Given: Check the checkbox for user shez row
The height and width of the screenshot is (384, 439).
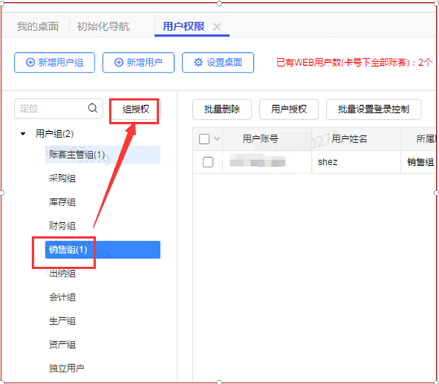Looking at the screenshot, I should (x=208, y=162).
